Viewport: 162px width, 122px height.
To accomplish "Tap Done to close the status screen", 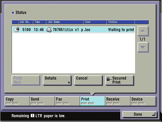I will click(140, 114).
